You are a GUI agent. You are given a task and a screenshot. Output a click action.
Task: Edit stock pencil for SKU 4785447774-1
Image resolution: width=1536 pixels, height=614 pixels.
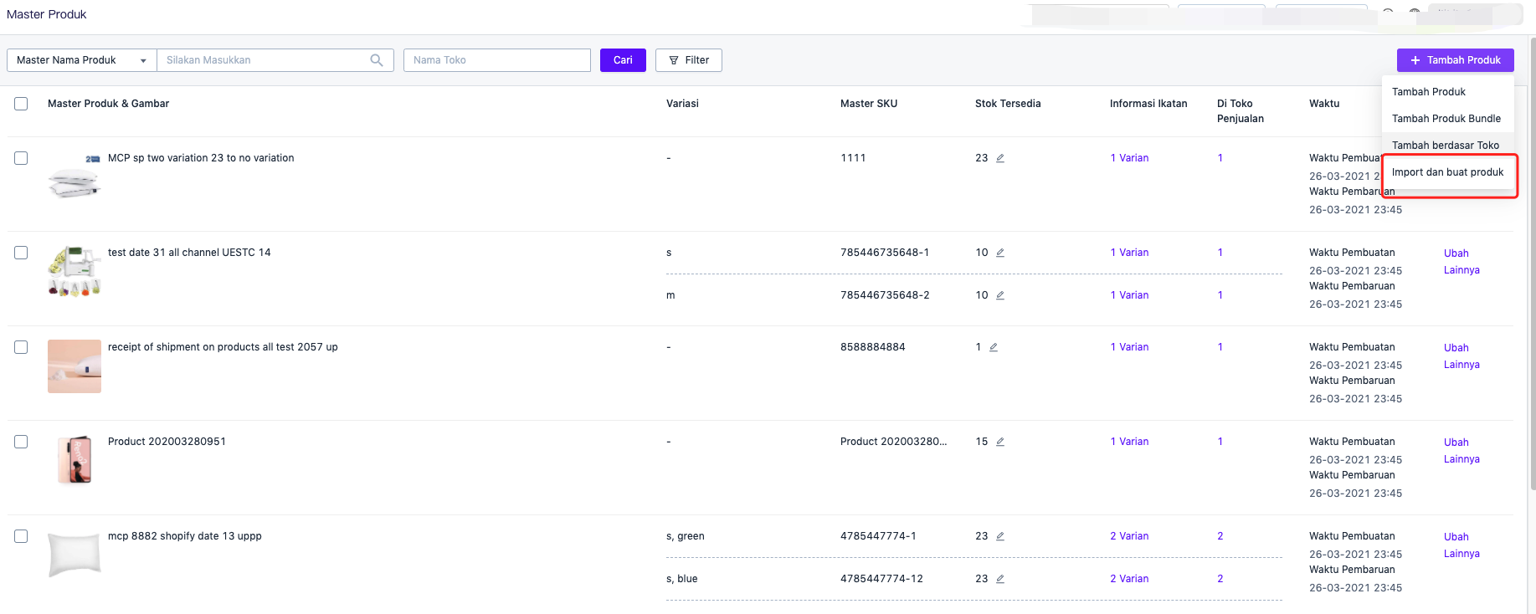1000,536
